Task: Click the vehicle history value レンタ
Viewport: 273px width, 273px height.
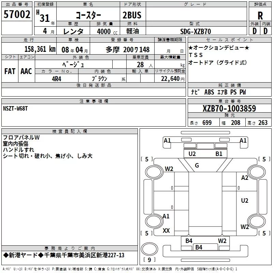Action: [x=73, y=31]
